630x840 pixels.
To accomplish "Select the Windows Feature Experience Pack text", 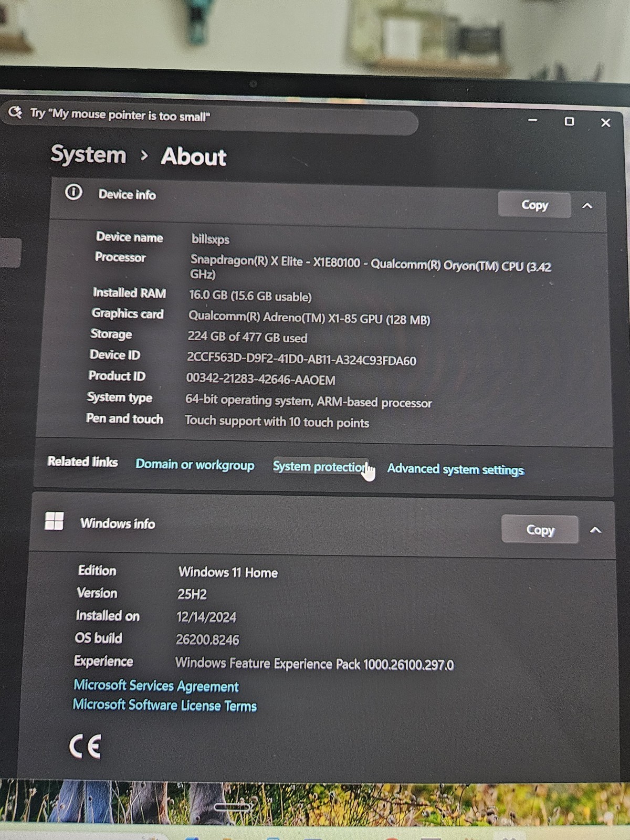I will coord(314,664).
